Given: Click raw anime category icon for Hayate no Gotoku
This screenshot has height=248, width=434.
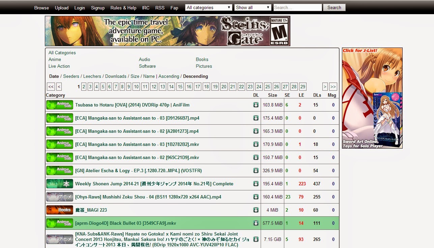Looking at the screenshot, I should tap(60, 239).
